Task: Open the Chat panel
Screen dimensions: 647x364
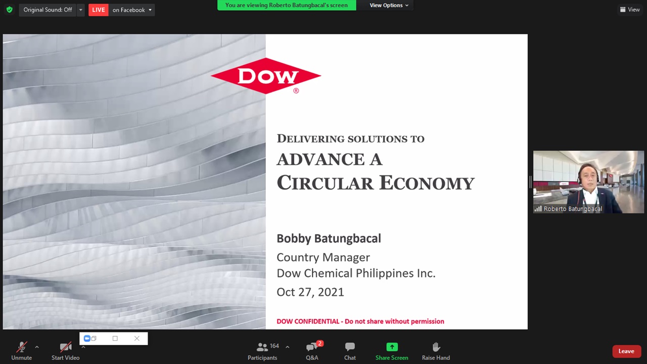Action: (x=350, y=351)
